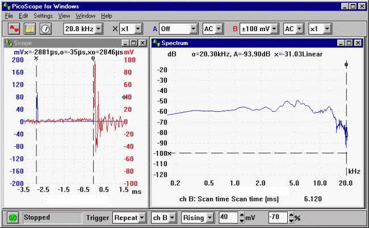Open the spectrum analyser view icon

click(31, 28)
